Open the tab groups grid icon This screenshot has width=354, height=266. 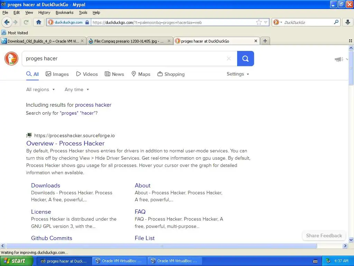coord(351,41)
